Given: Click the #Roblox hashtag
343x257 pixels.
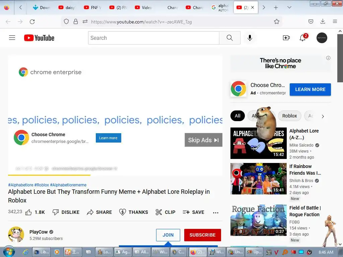Looking at the screenshot, I should [42, 185].
